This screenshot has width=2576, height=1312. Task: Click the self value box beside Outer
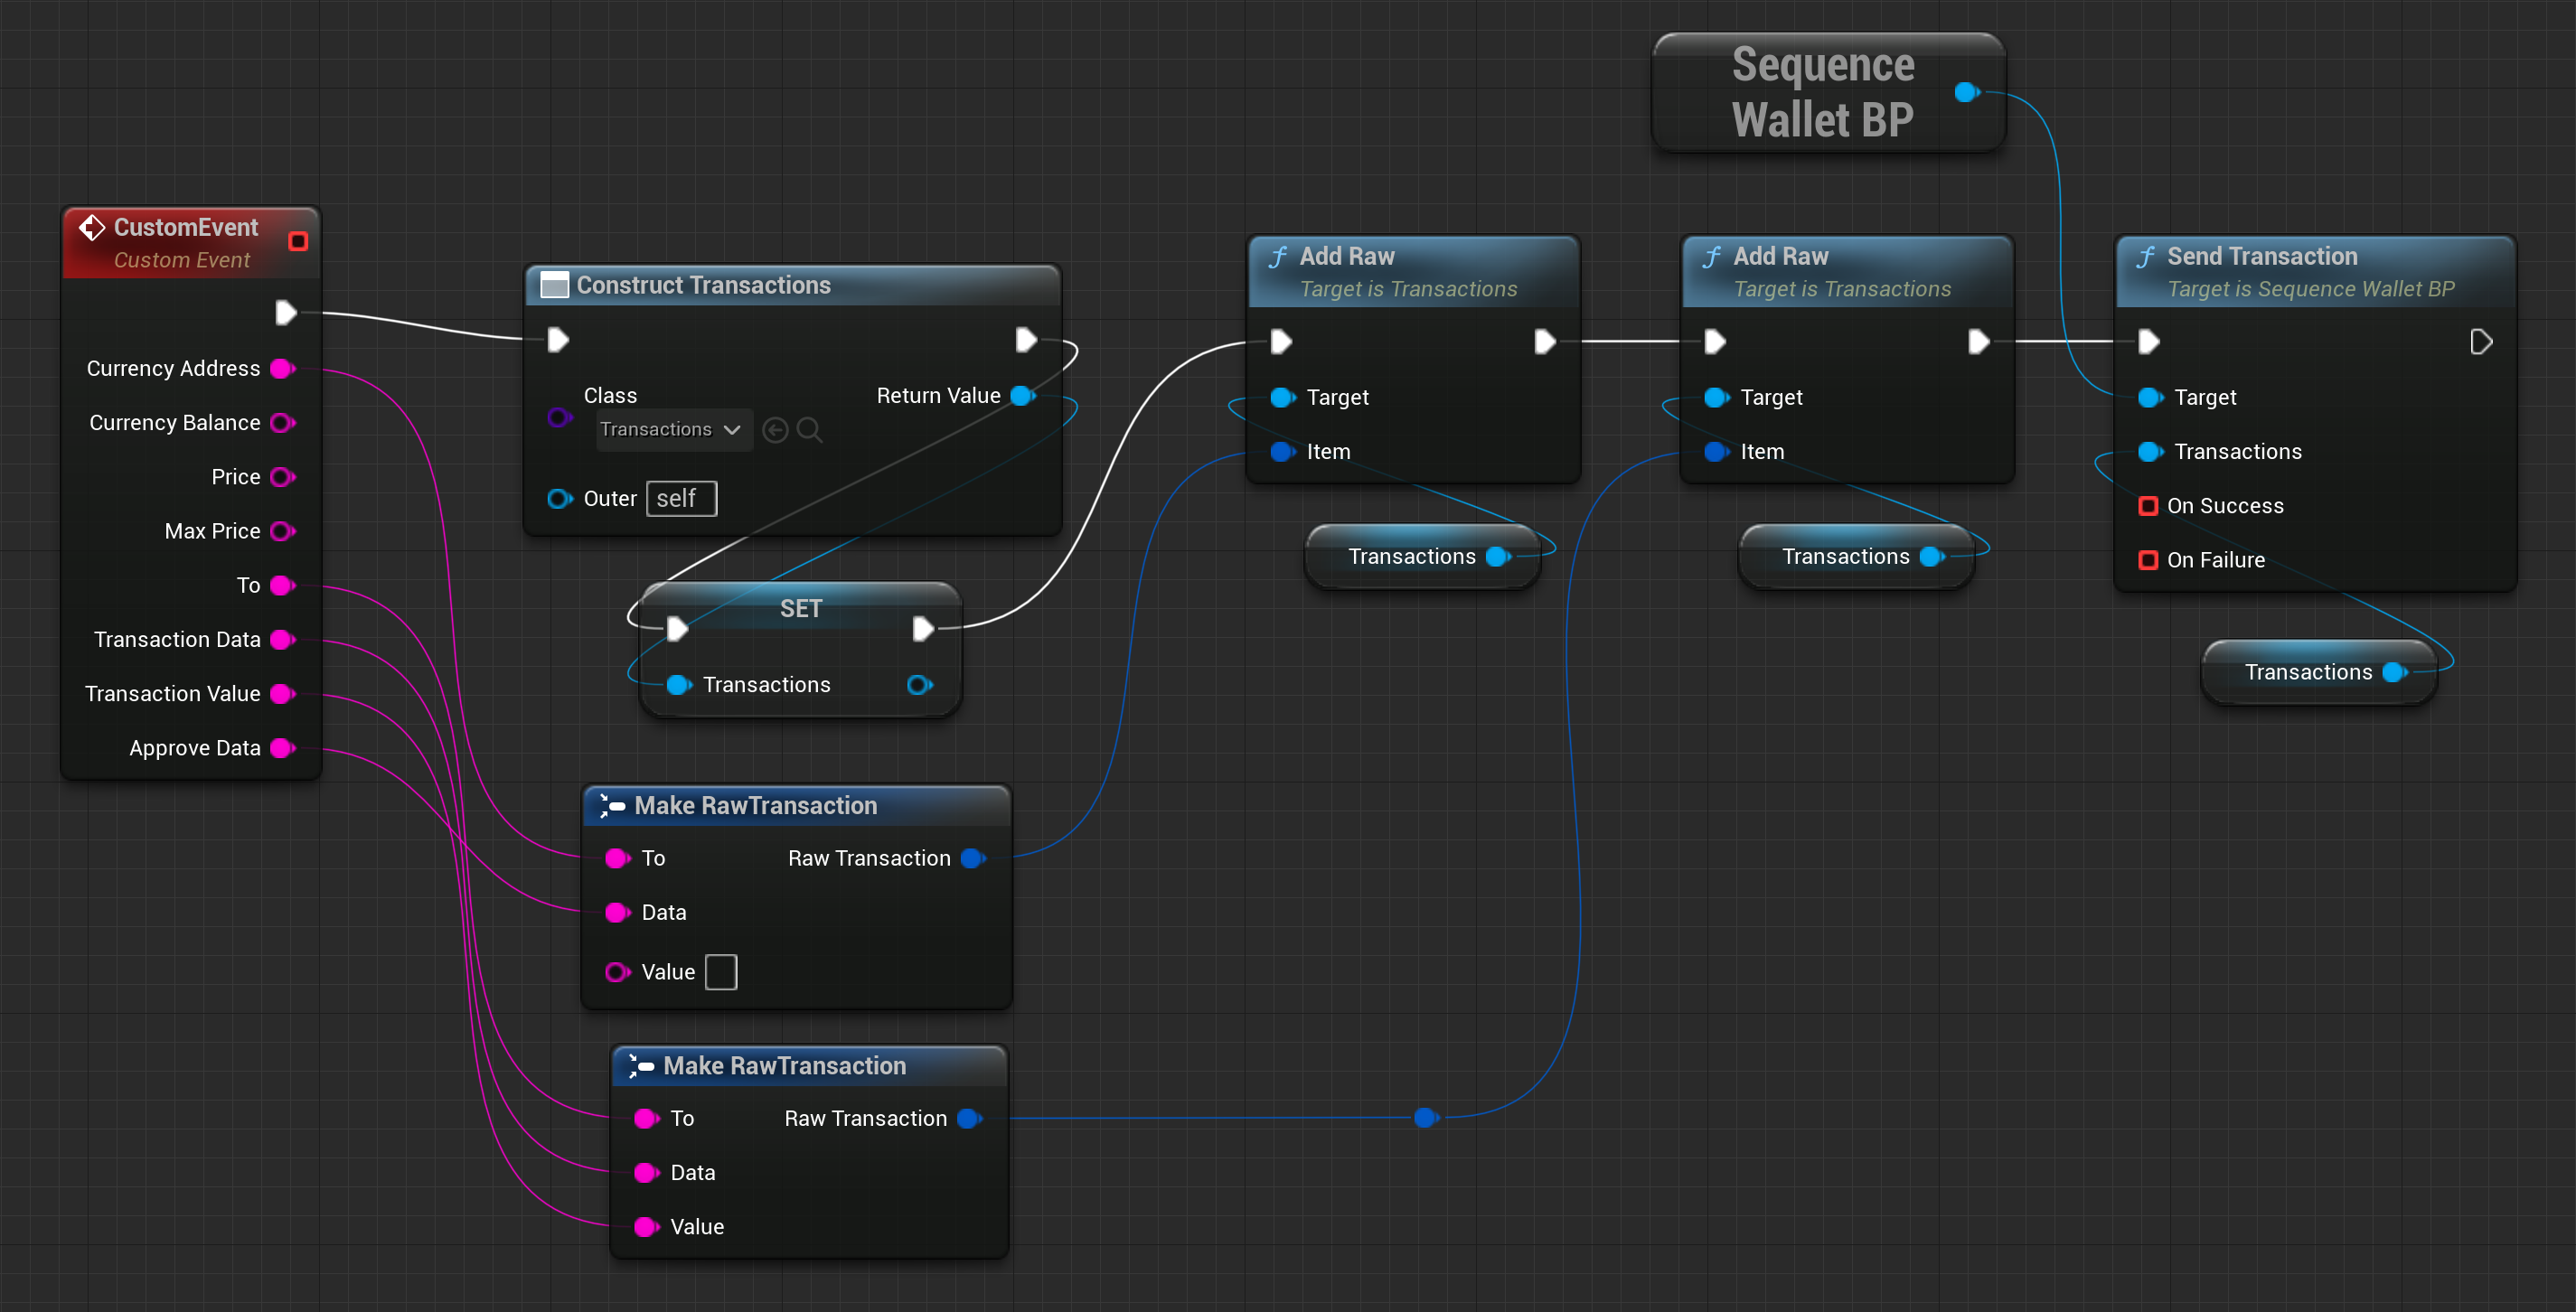point(681,498)
